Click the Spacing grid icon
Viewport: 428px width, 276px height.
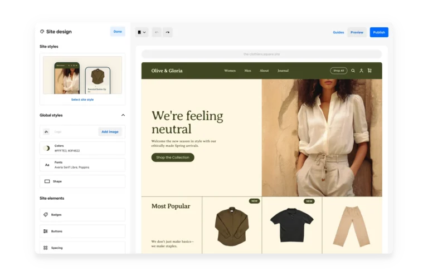(46, 248)
